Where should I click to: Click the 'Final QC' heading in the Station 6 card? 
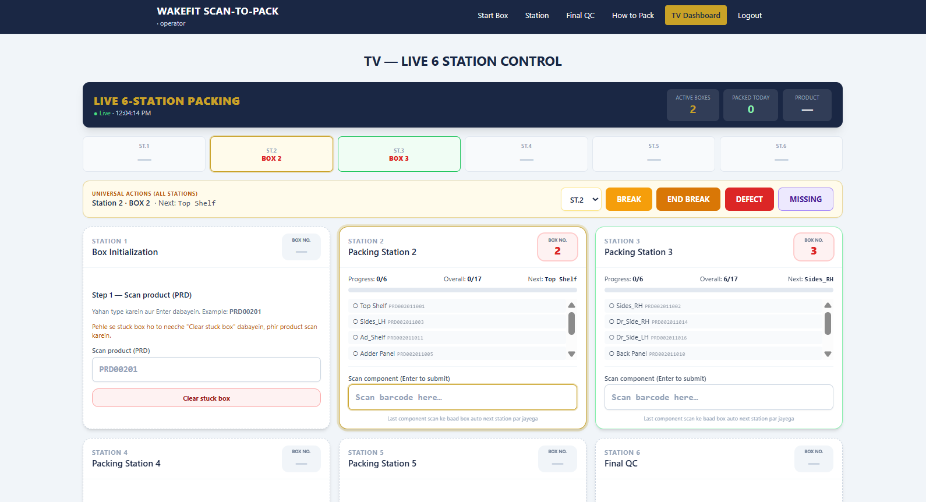(x=621, y=464)
